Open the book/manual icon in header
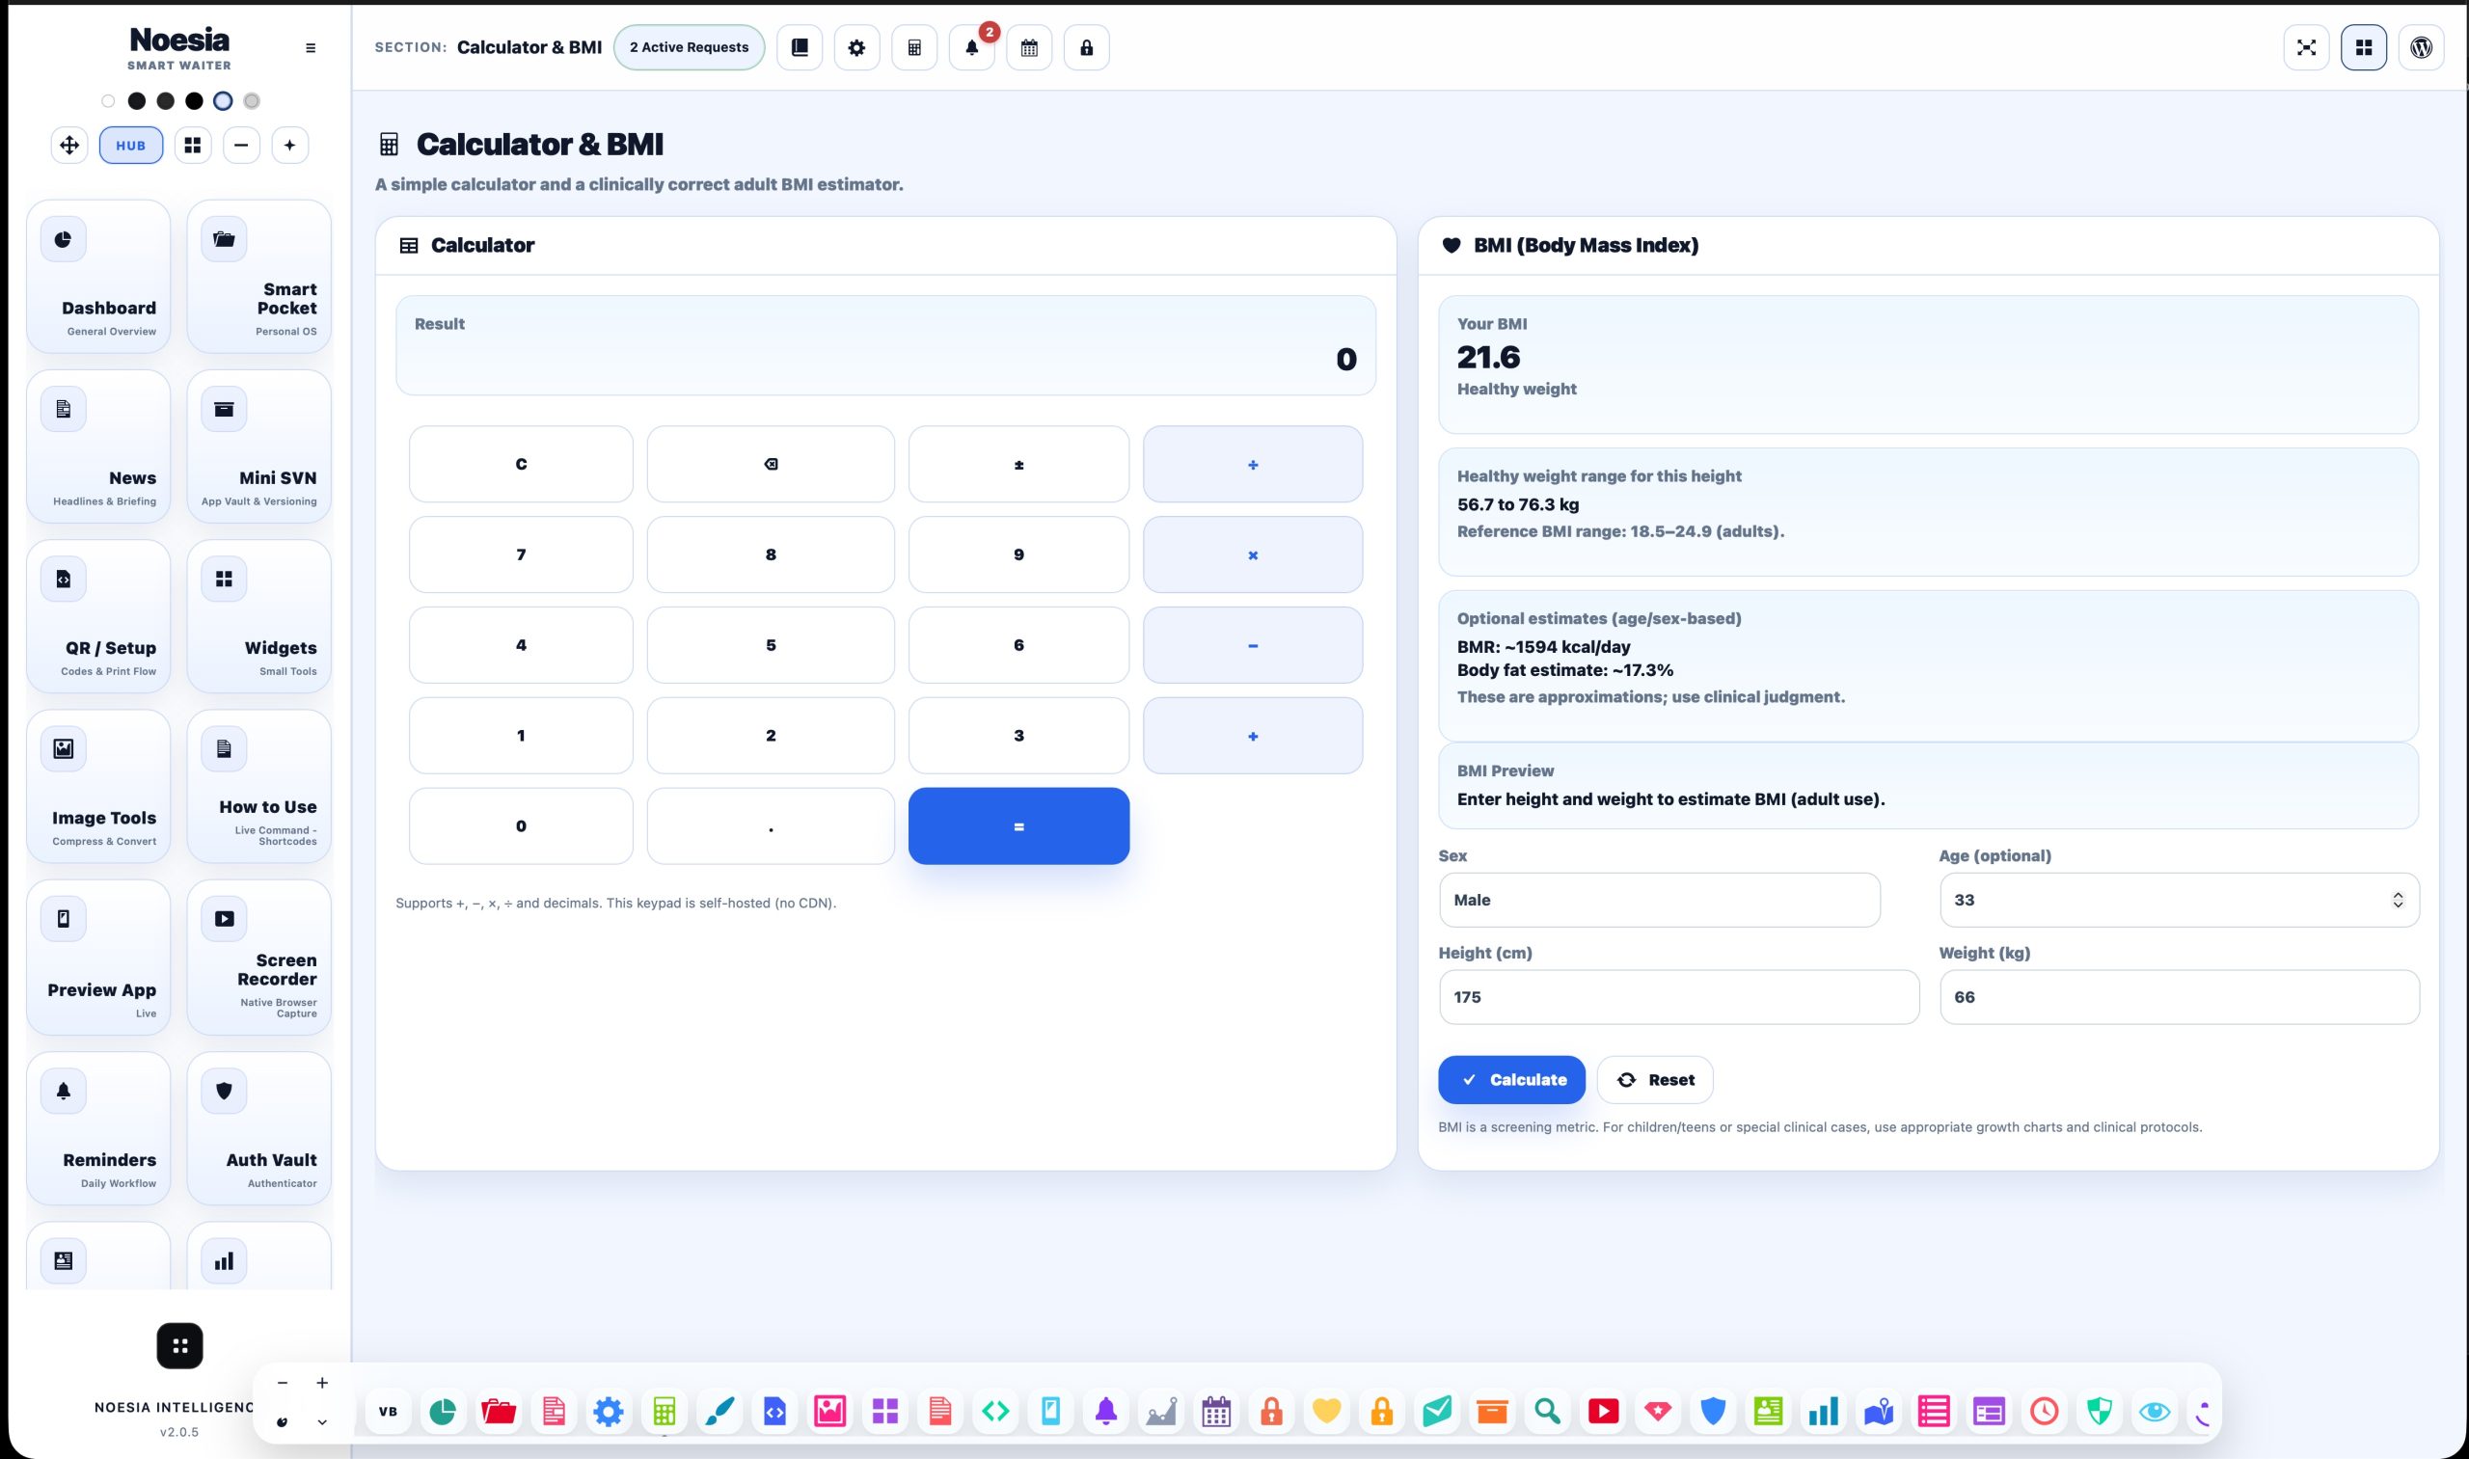This screenshot has height=1459, width=2469. (800, 47)
